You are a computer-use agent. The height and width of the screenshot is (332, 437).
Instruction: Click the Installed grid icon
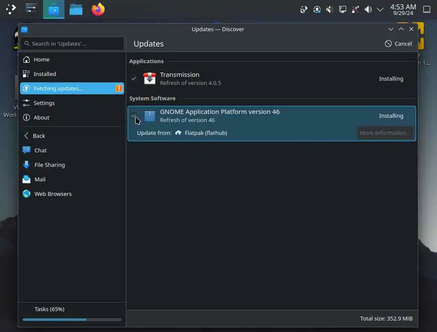[26, 74]
